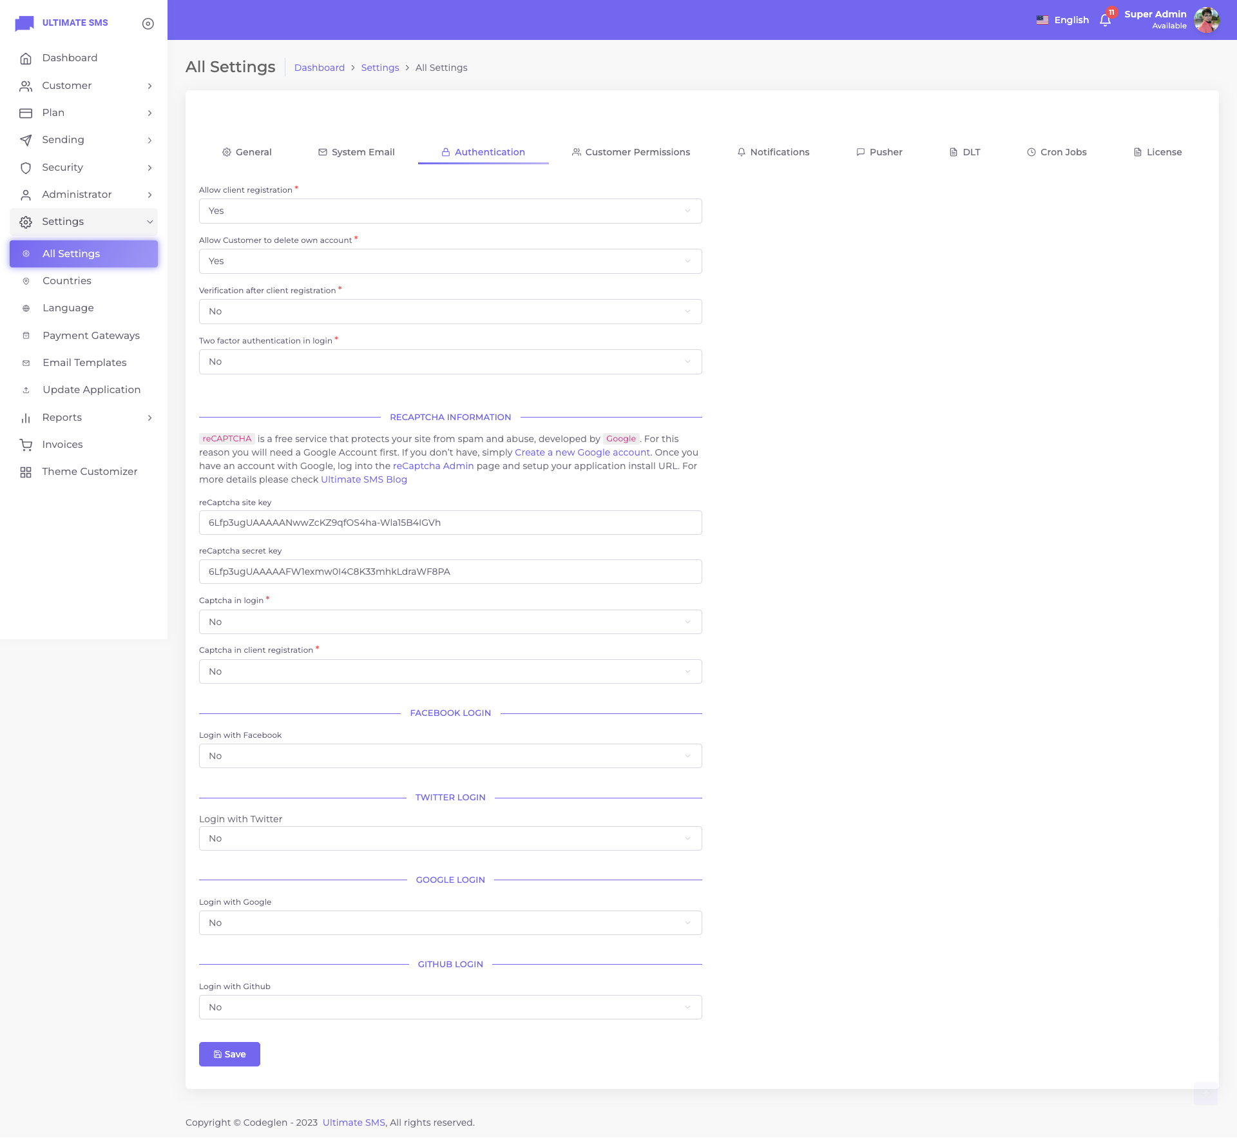The height and width of the screenshot is (1138, 1237).
Task: Open the Dashboard home icon
Action: [x=26, y=59]
